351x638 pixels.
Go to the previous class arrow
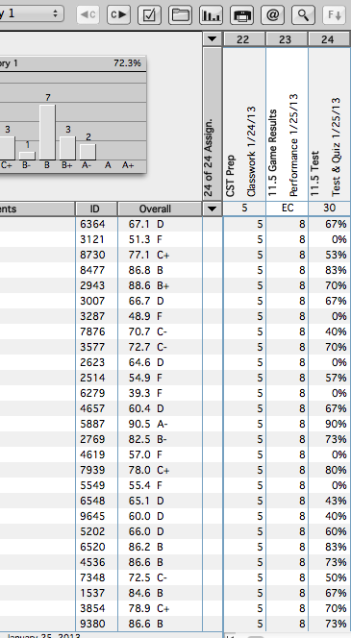[x=88, y=15]
